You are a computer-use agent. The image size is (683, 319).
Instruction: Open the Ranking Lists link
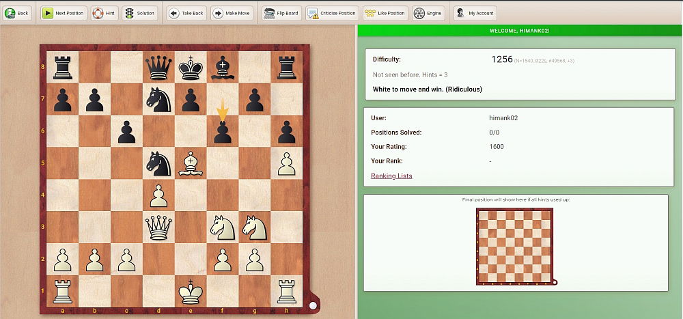391,176
